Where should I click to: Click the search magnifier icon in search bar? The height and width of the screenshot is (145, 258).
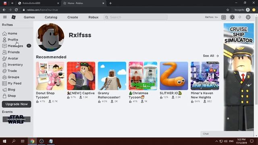106,17
